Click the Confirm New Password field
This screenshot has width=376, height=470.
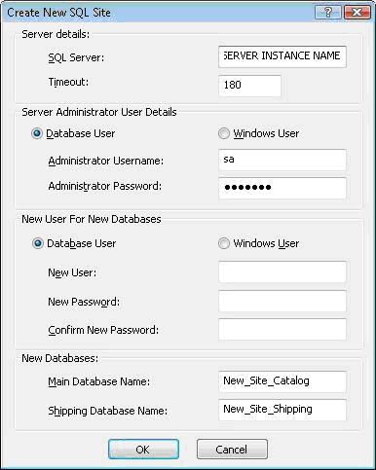282,329
